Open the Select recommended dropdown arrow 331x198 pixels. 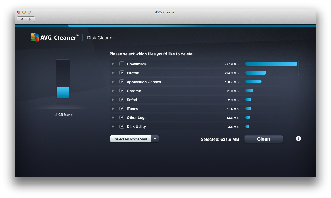pyautogui.click(x=155, y=139)
